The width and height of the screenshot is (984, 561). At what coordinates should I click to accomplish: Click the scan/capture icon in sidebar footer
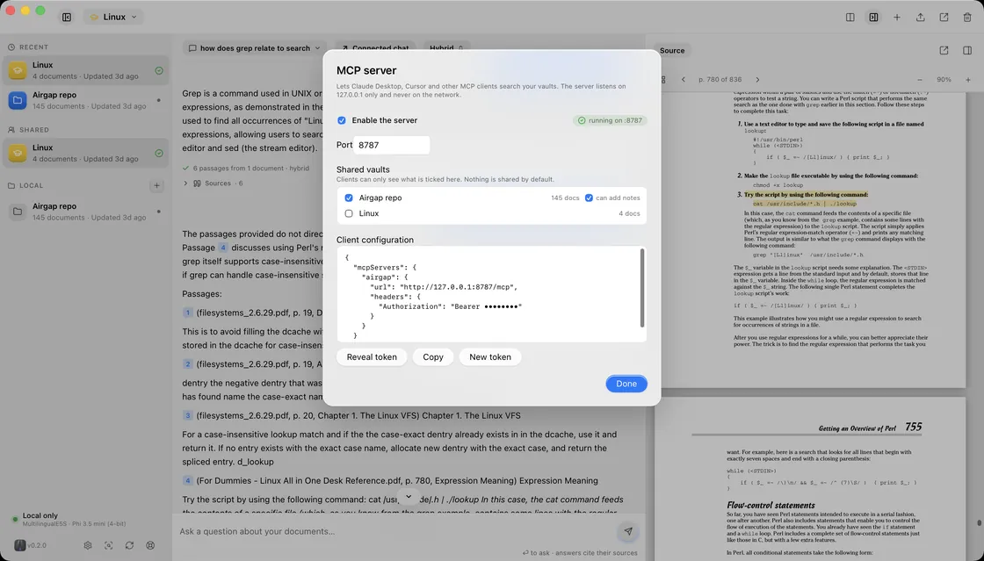109,545
